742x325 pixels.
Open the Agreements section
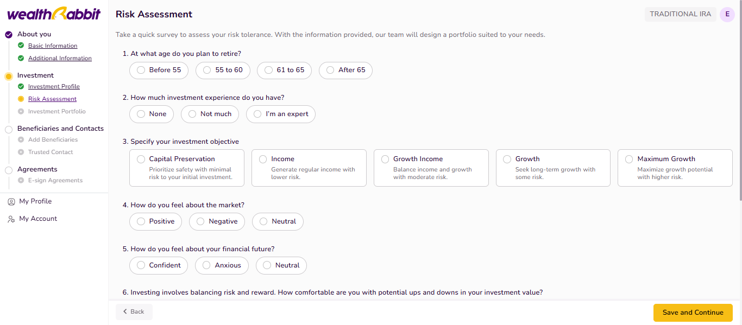(37, 169)
